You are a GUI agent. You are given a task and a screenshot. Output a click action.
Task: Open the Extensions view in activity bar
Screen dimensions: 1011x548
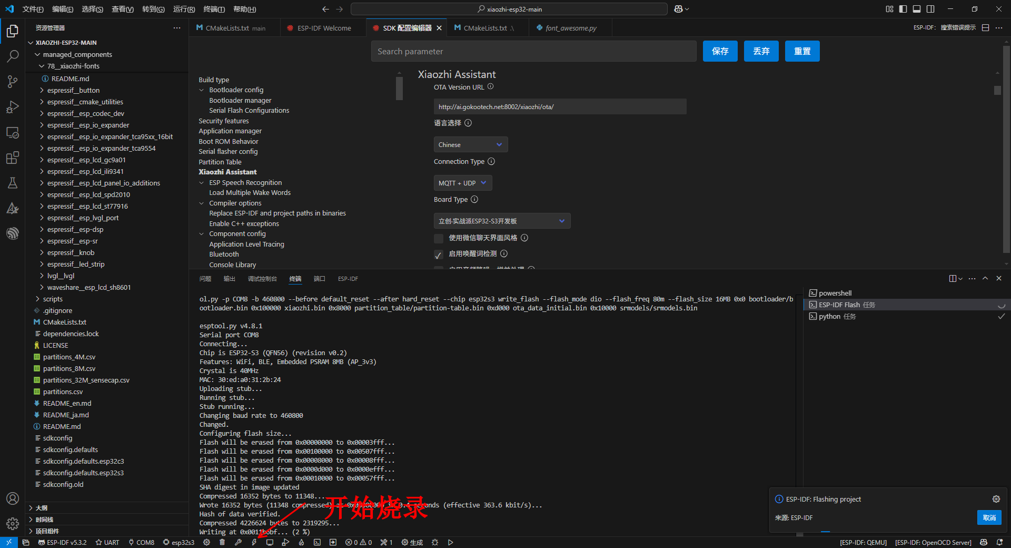tap(13, 158)
